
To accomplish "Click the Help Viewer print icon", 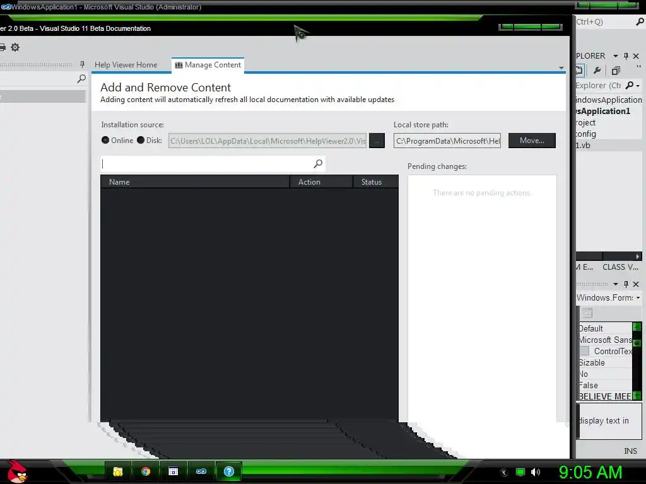I will point(2,47).
